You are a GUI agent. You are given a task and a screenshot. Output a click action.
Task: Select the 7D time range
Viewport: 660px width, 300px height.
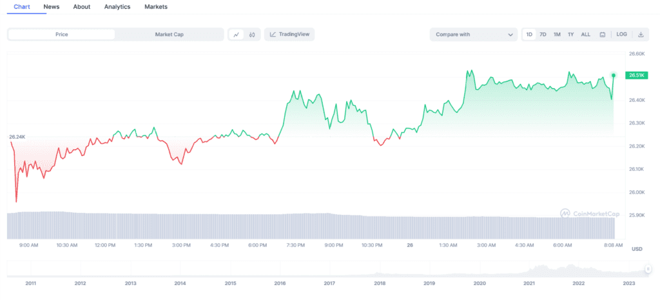tap(543, 35)
